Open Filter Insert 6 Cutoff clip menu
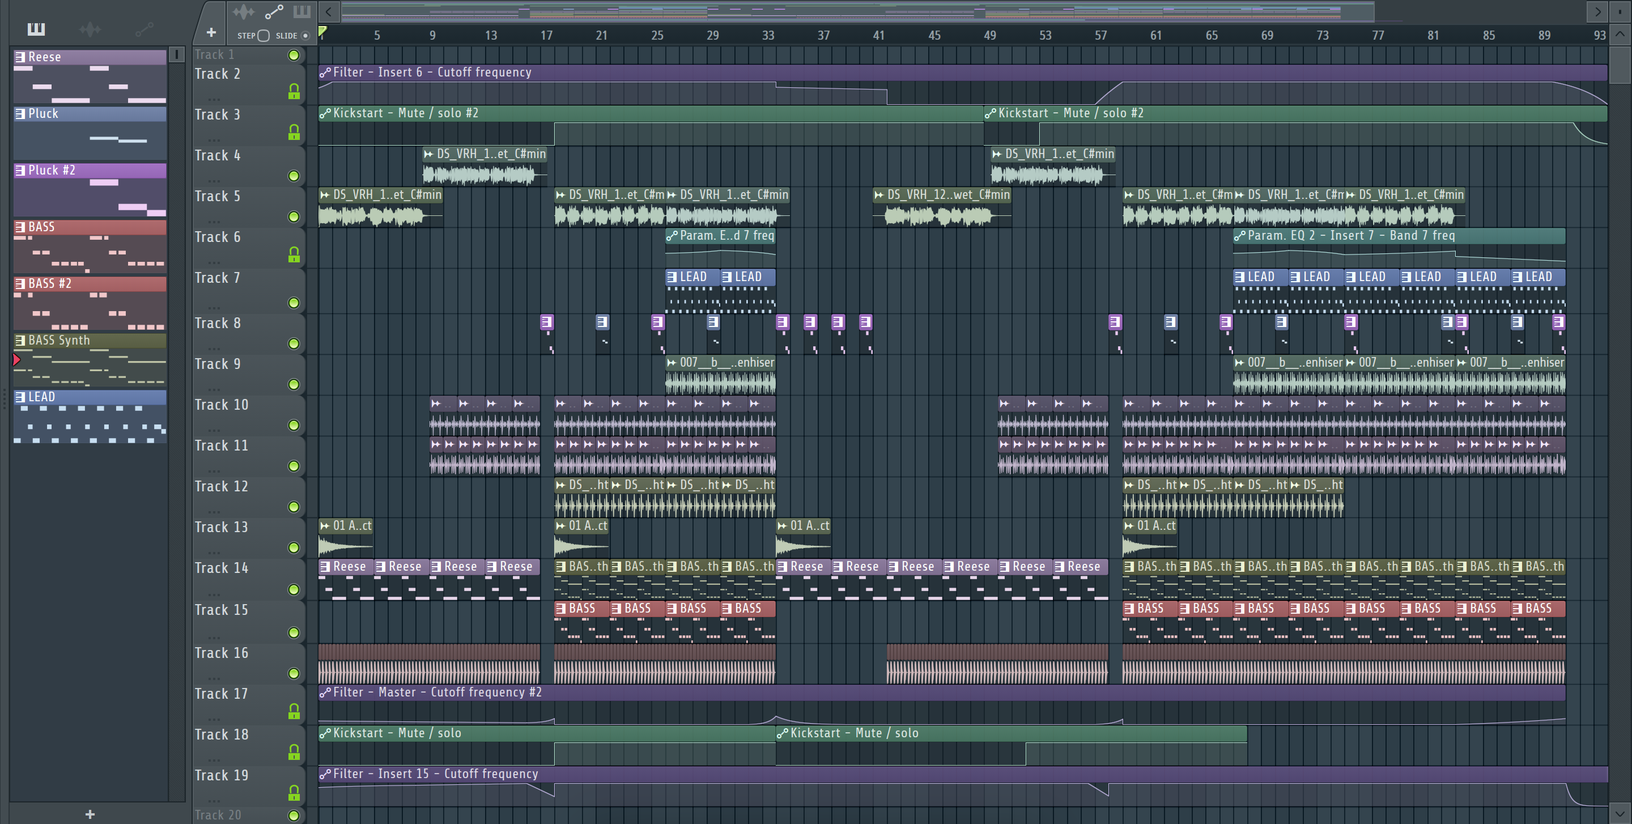 click(325, 73)
